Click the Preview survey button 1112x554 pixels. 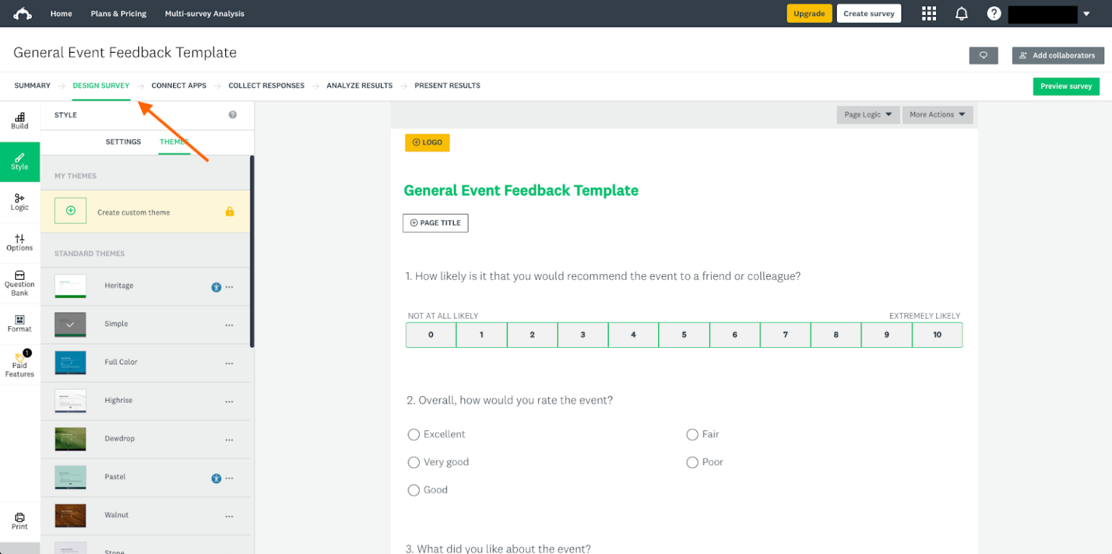point(1066,86)
